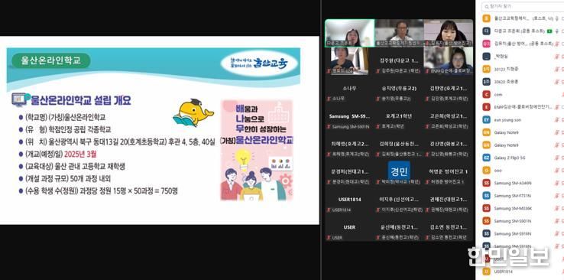Click the GZ avatar for Galaxy Z Flip3 5G
Viewport: 564px width, 280px height.
click(x=487, y=158)
